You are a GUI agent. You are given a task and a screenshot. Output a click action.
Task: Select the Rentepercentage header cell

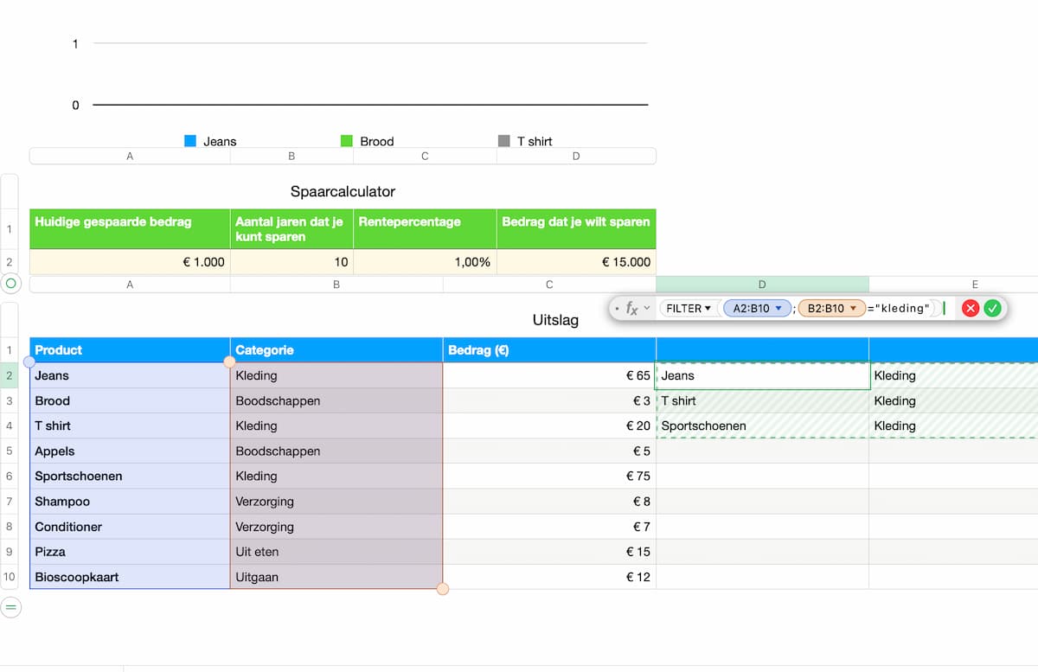[425, 229]
